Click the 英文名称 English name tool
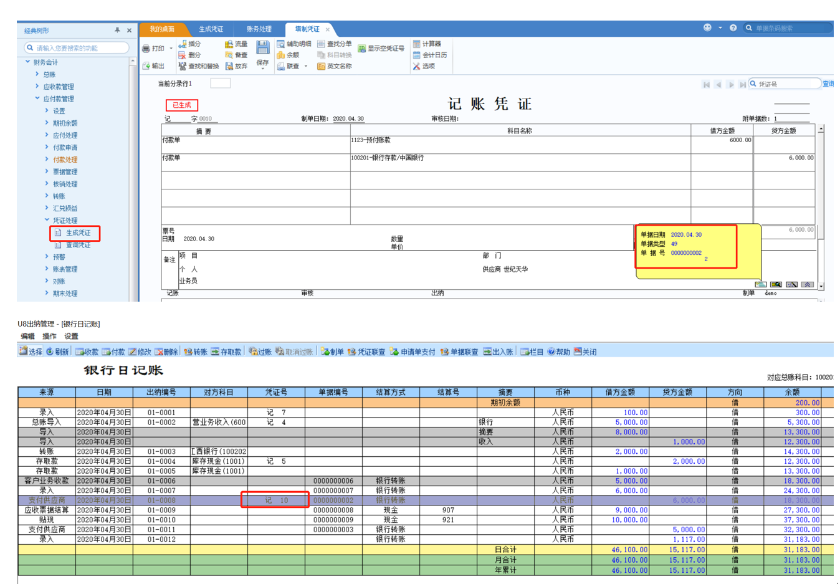The height and width of the screenshot is (584, 840). click(x=335, y=66)
